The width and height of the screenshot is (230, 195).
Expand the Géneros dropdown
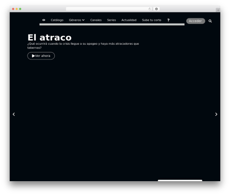[x=77, y=20]
